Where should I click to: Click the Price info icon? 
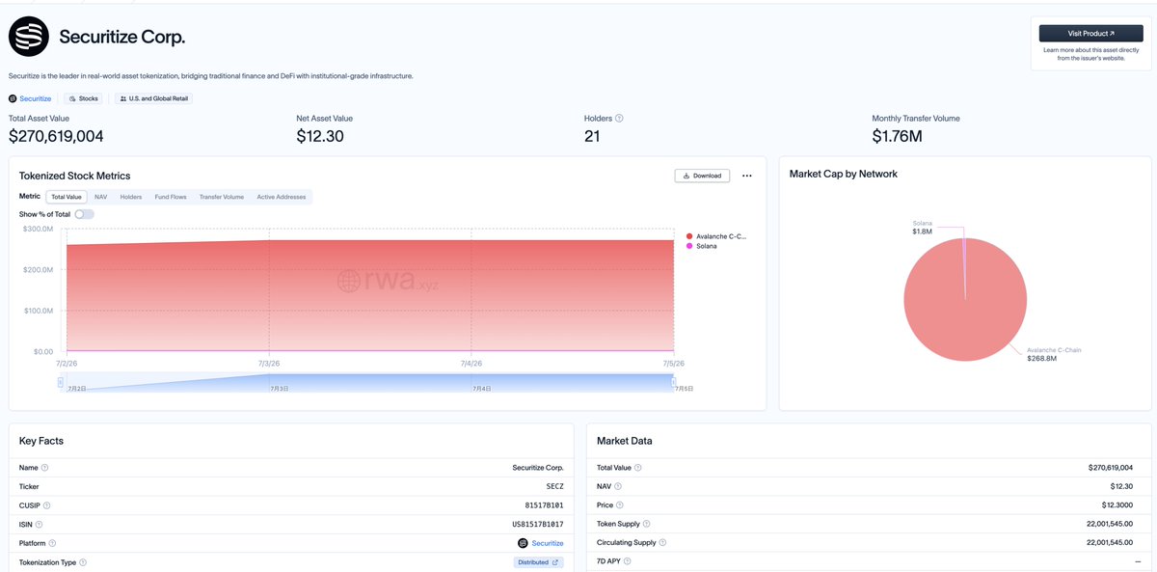coord(619,505)
